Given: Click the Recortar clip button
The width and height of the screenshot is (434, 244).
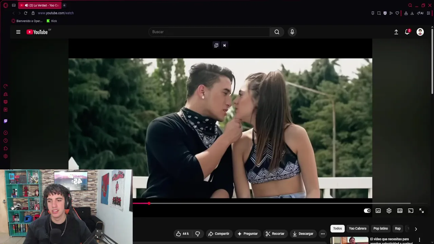Looking at the screenshot, I should point(275,234).
